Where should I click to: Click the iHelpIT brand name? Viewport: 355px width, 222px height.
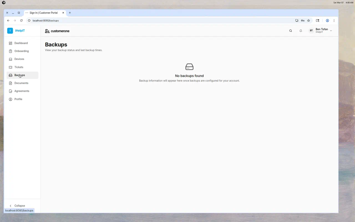coord(20,31)
